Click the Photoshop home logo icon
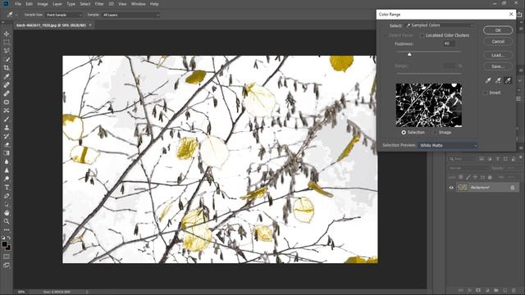This screenshot has width=525, height=295. [x=6, y=4]
